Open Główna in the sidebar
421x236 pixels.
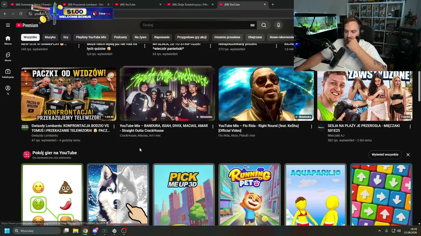pos(8,40)
